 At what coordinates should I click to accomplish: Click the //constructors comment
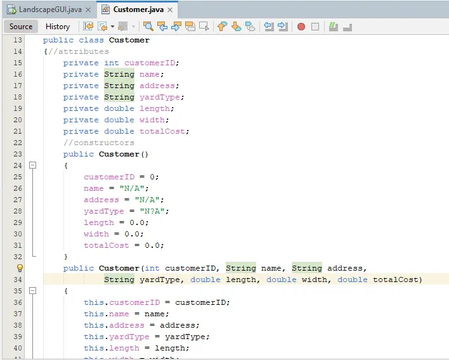98,143
